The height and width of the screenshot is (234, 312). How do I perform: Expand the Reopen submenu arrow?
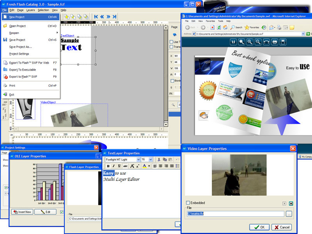pyautogui.click(x=57, y=33)
